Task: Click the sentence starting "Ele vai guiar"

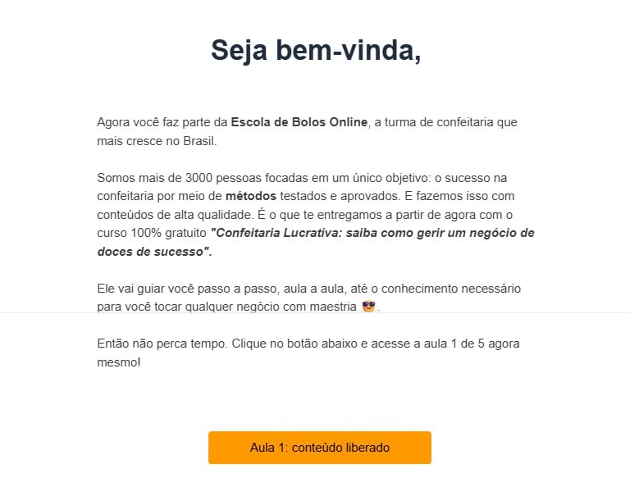Action: point(131,289)
